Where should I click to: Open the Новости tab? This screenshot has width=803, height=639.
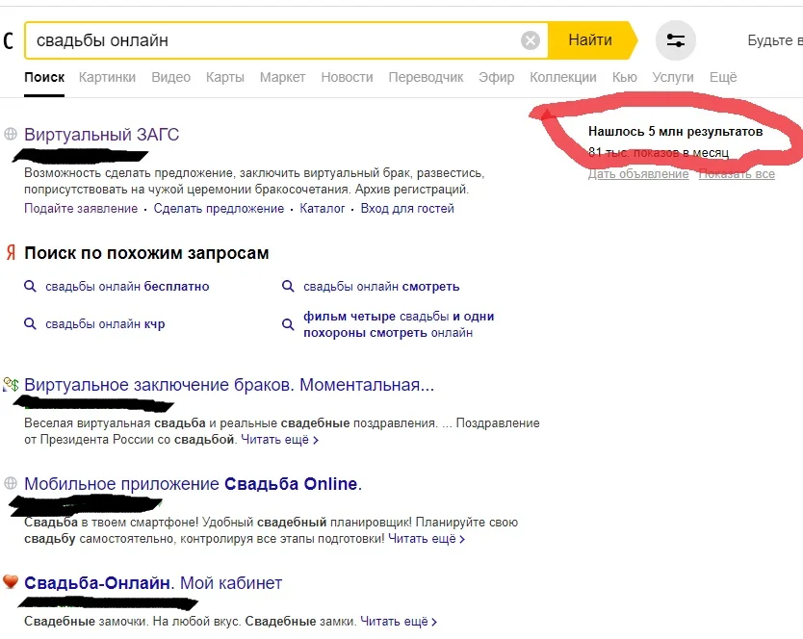(347, 77)
